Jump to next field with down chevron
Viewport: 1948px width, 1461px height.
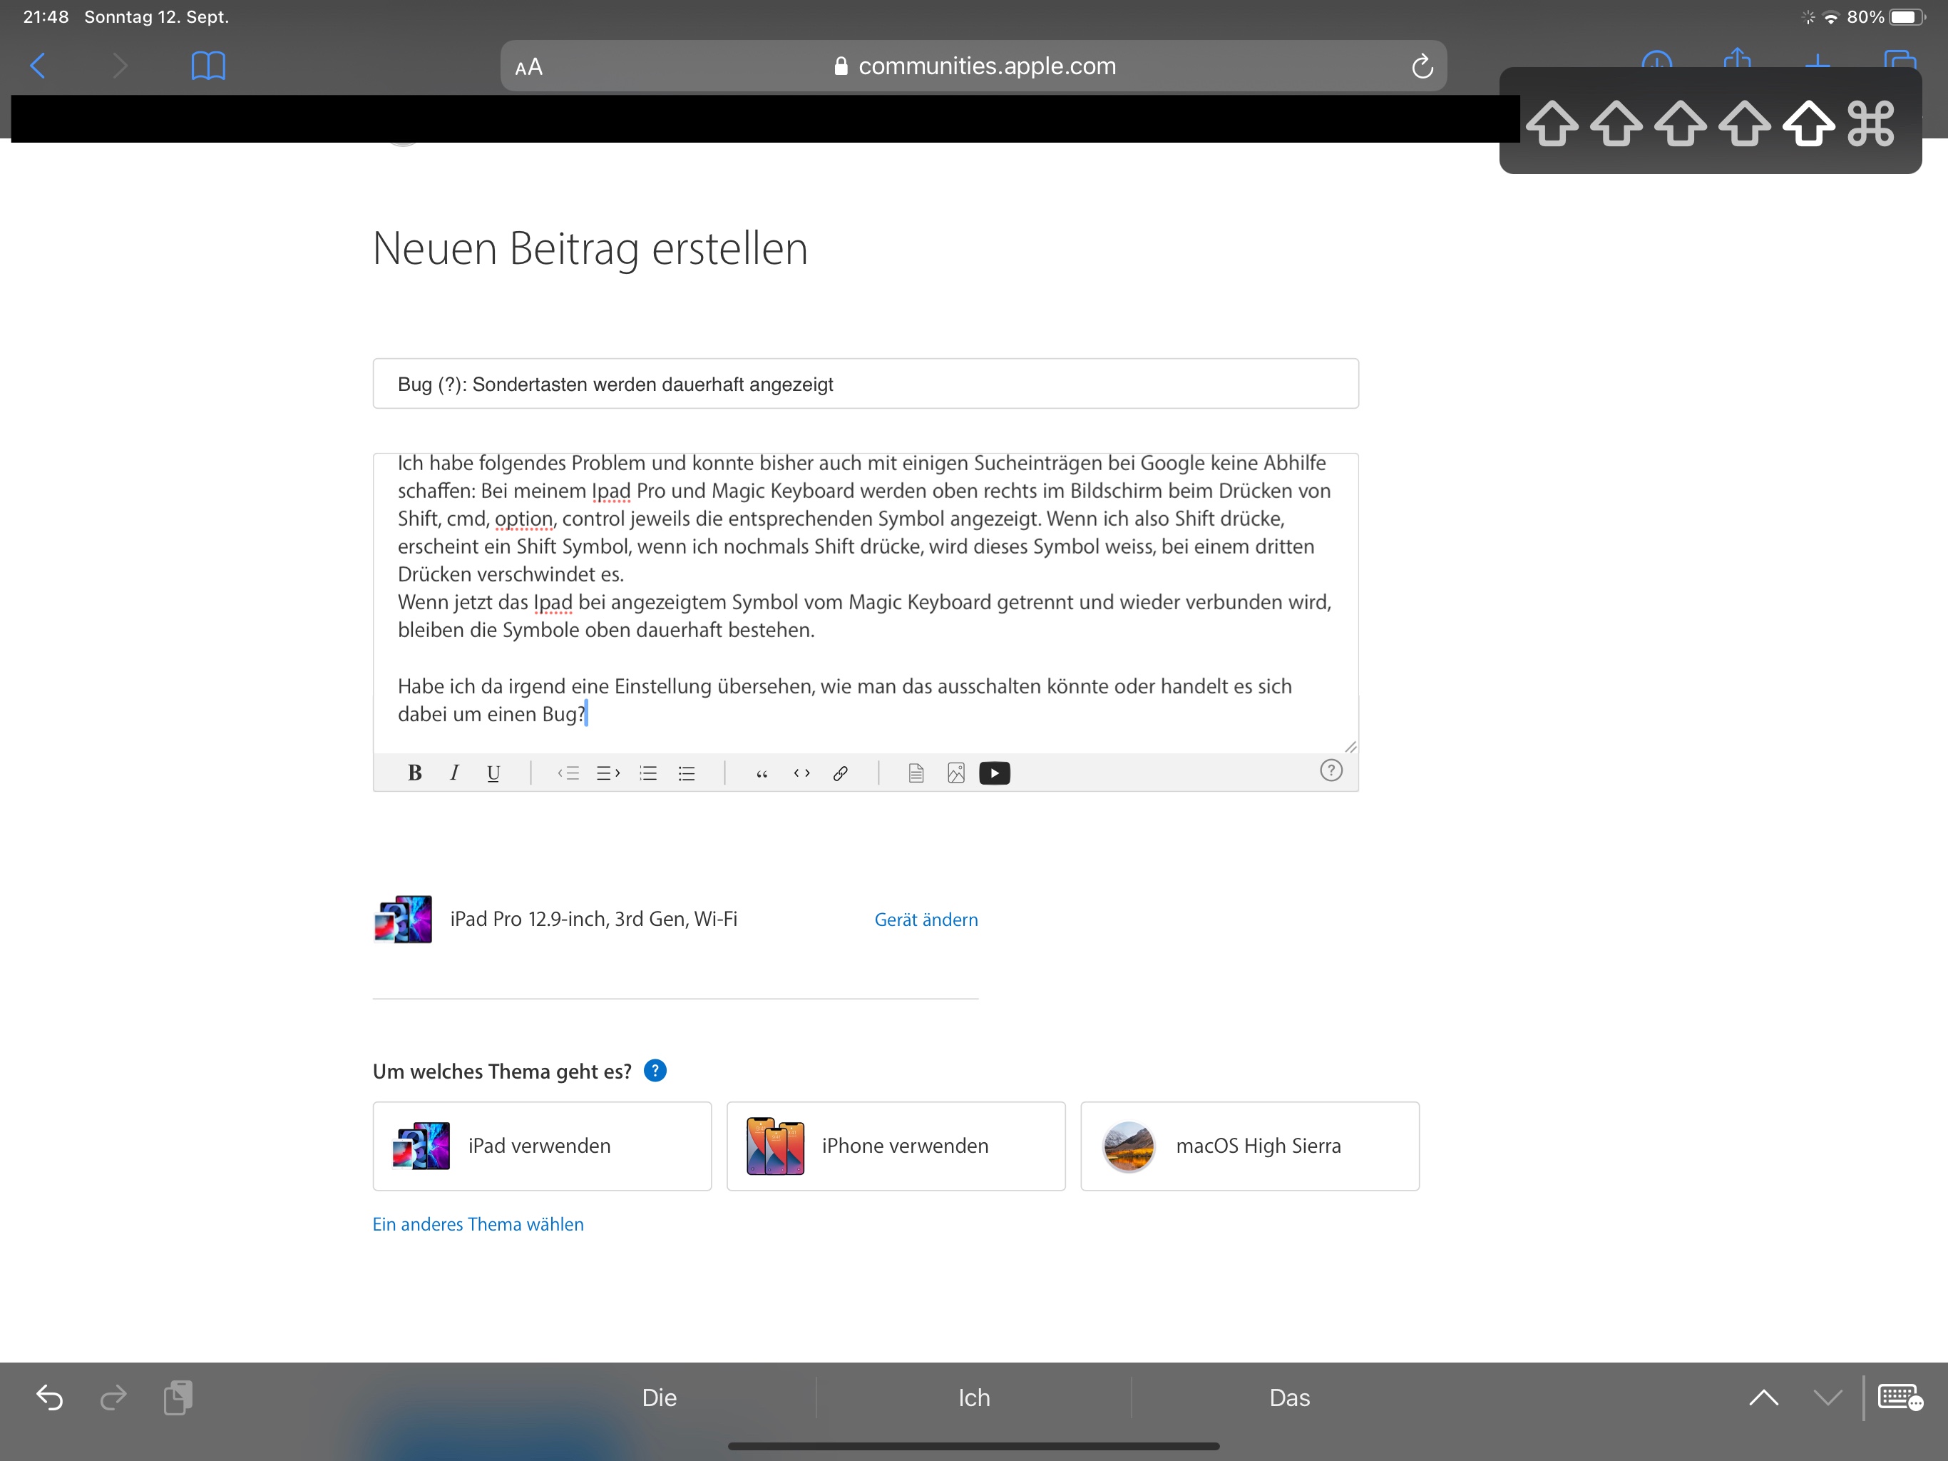[x=1827, y=1398]
